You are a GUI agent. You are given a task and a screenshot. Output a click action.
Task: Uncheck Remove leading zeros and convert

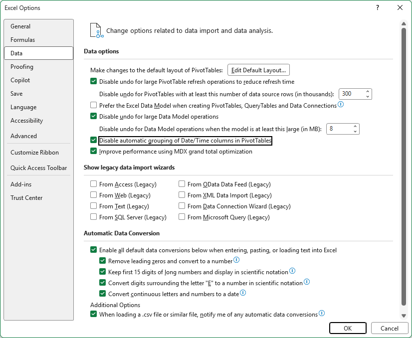click(102, 261)
